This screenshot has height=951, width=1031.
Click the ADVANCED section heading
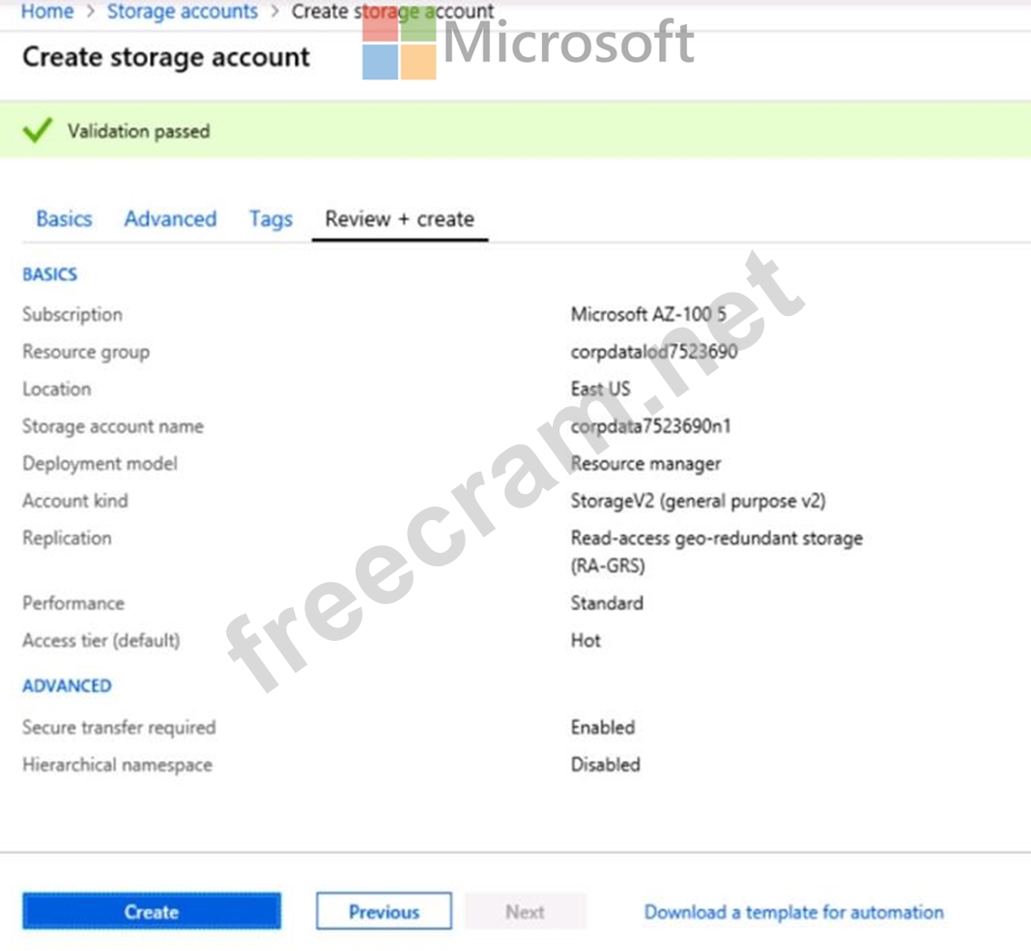pyautogui.click(x=67, y=686)
